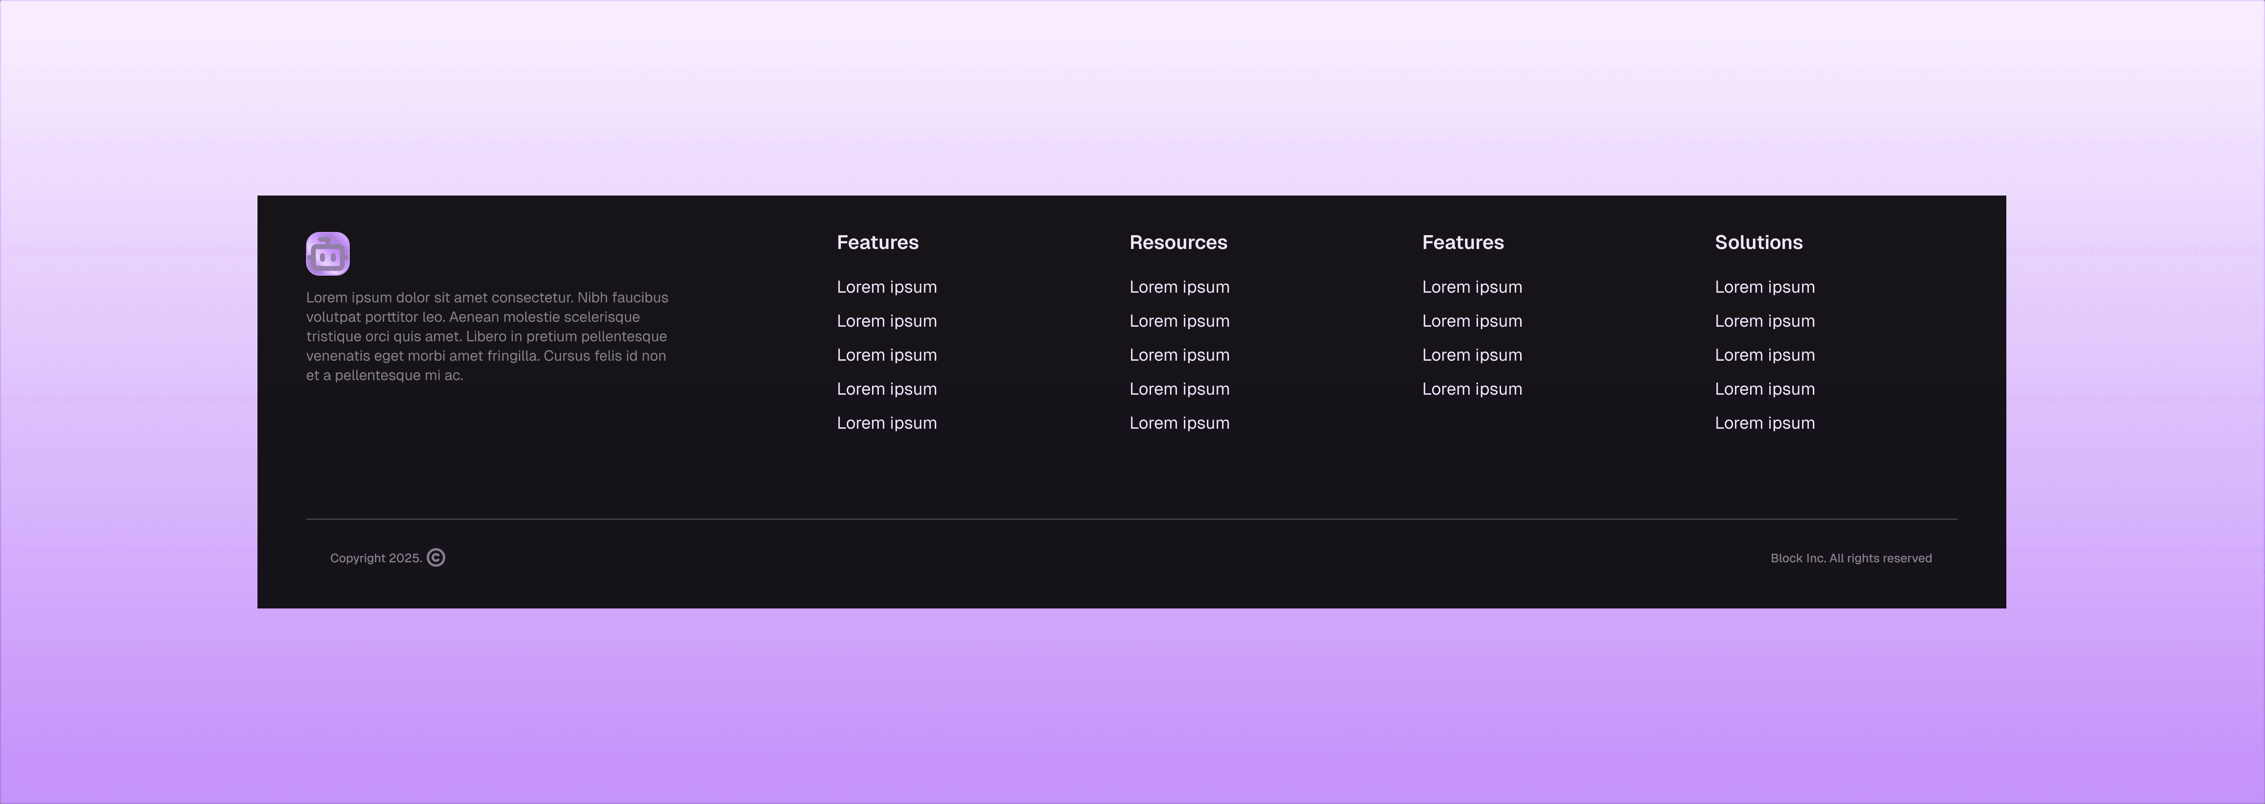Select the third Lorem ipsum link under Features
This screenshot has height=804, width=2265.
(x=886, y=355)
